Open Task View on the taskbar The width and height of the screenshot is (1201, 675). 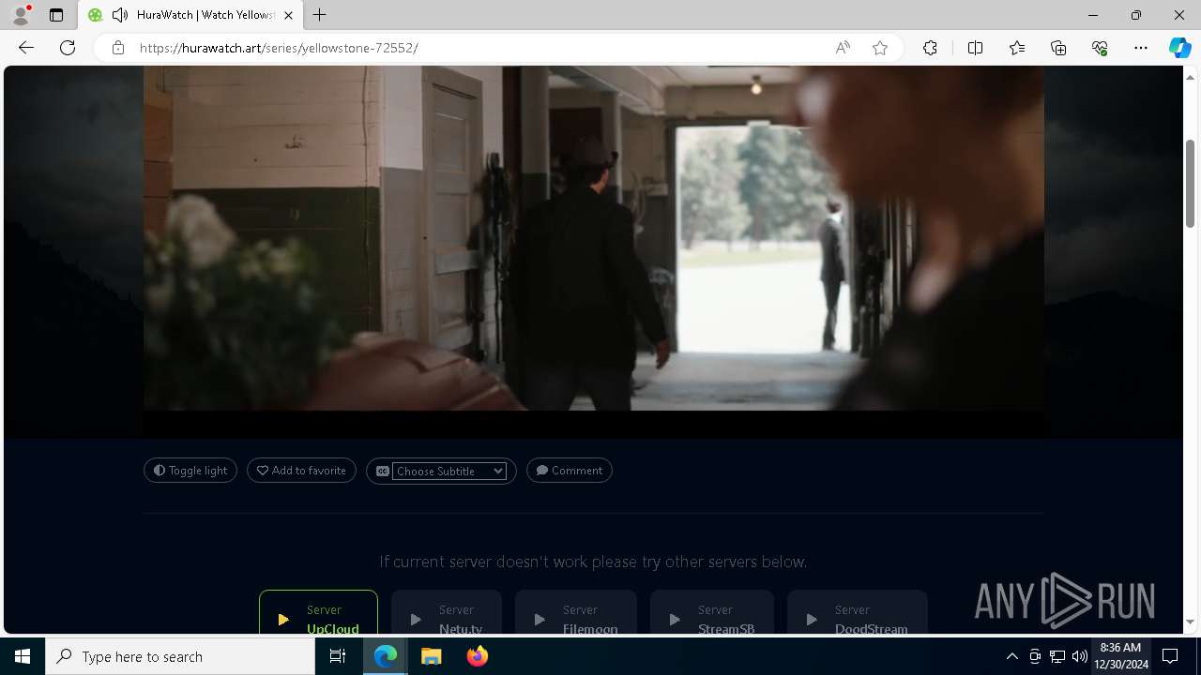coord(338,656)
